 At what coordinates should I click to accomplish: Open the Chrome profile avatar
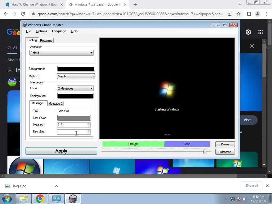click(x=258, y=14)
